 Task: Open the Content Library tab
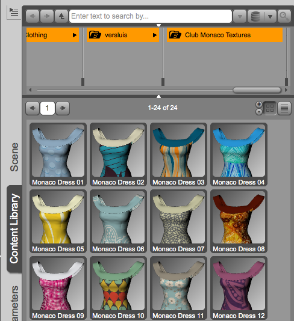coord(14,228)
